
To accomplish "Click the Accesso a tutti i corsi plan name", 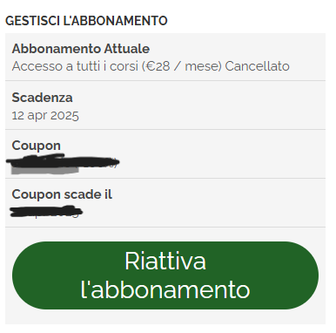I will coord(75,66).
